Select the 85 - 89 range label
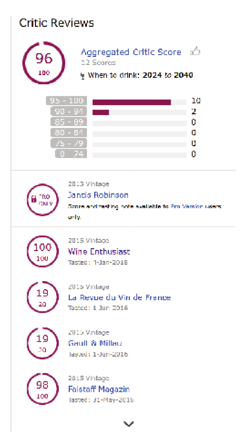This screenshot has height=444, width=252. click(69, 122)
